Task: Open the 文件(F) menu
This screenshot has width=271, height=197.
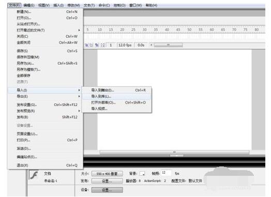Action: point(14,5)
